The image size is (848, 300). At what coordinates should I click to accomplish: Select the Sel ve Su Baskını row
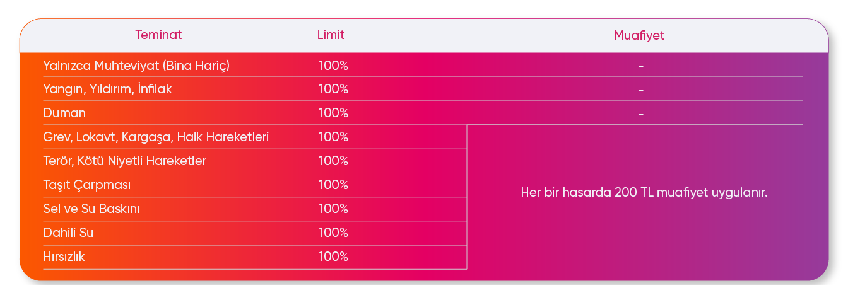click(255, 209)
